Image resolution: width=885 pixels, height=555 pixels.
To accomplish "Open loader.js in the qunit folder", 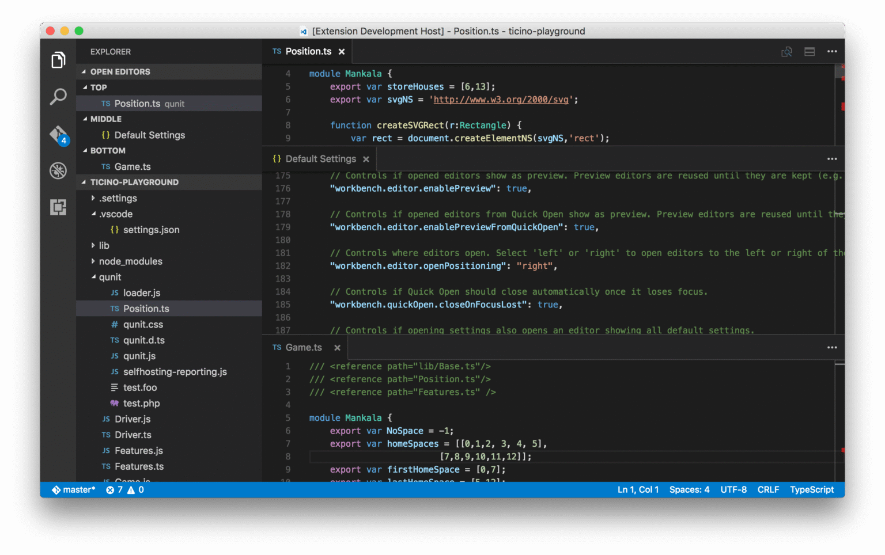I will [x=169, y=293].
